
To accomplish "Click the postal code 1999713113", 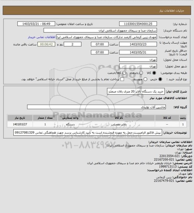I will (168, 166).
